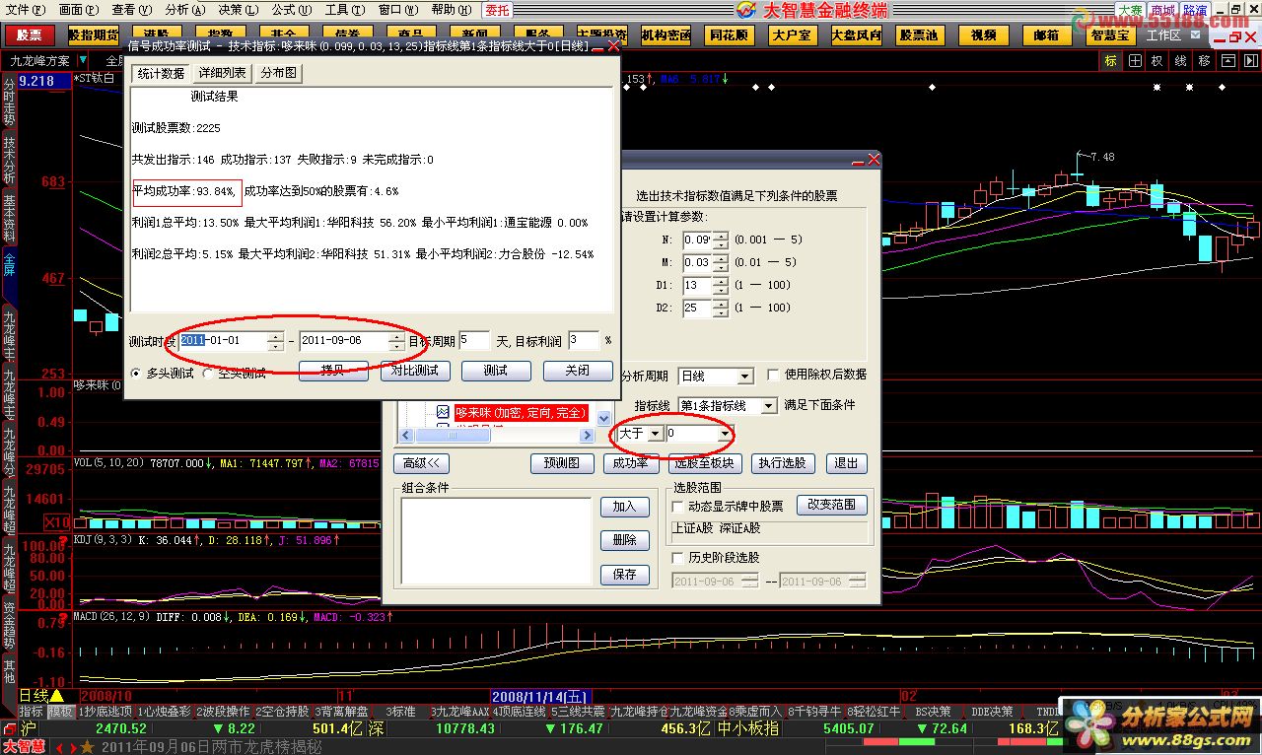Enable 使用除权后数据 checkbox
The height and width of the screenshot is (755, 1262).
774,375
